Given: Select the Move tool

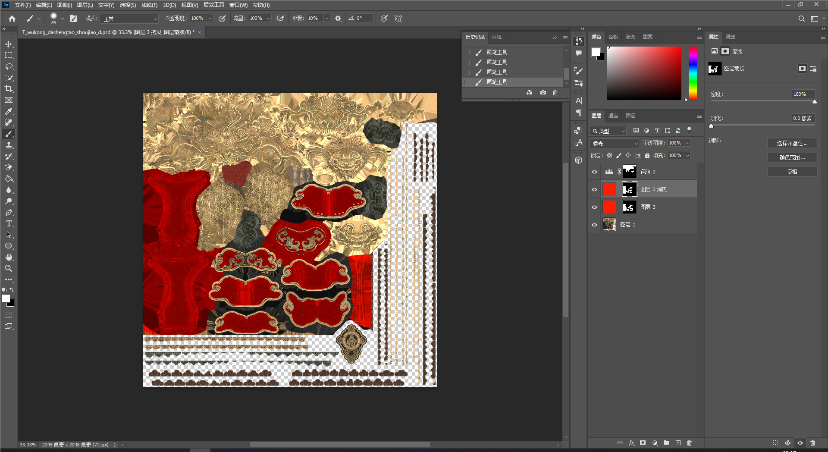Looking at the screenshot, I should [x=9, y=44].
